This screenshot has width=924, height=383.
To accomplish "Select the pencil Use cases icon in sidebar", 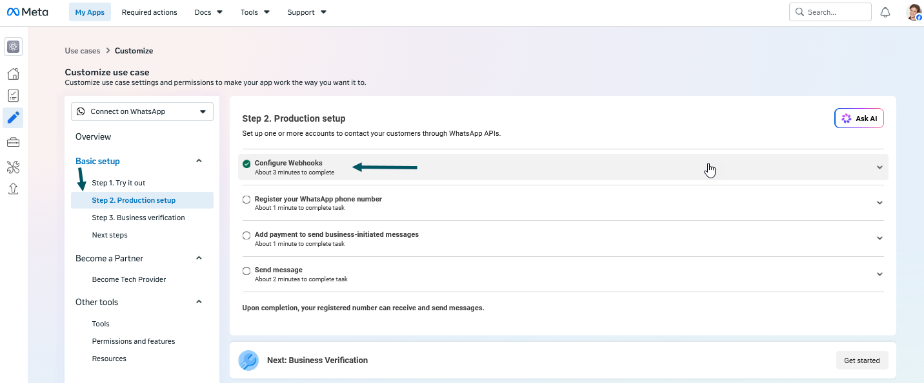I will click(x=13, y=118).
